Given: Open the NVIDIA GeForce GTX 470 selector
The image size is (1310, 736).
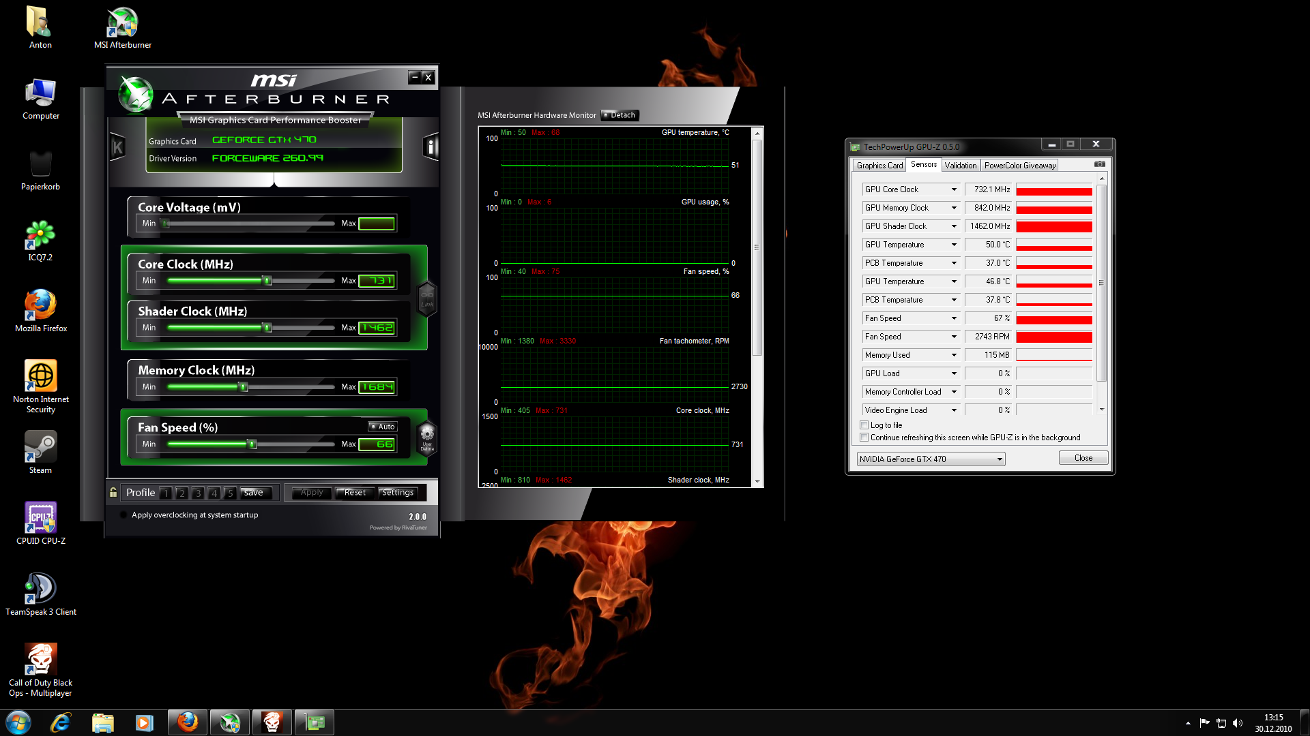Looking at the screenshot, I should (931, 459).
